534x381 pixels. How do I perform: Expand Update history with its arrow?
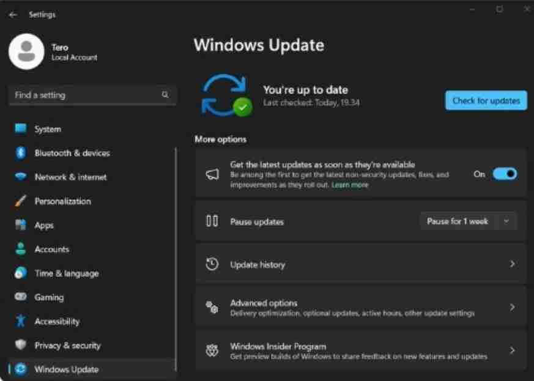512,264
